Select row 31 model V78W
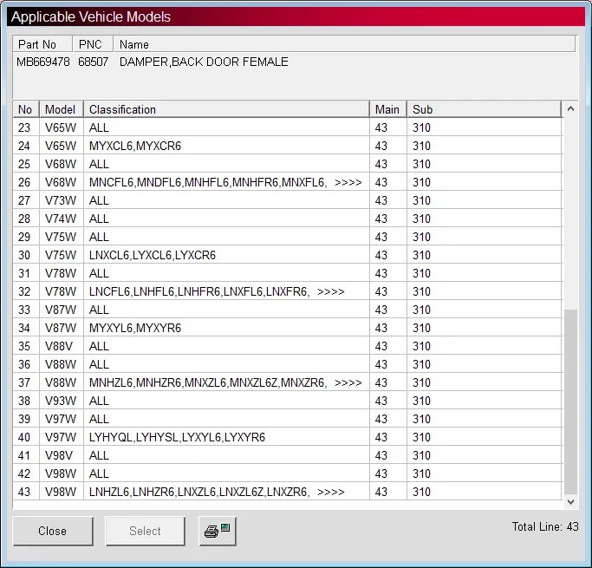This screenshot has width=592, height=568. (x=61, y=273)
